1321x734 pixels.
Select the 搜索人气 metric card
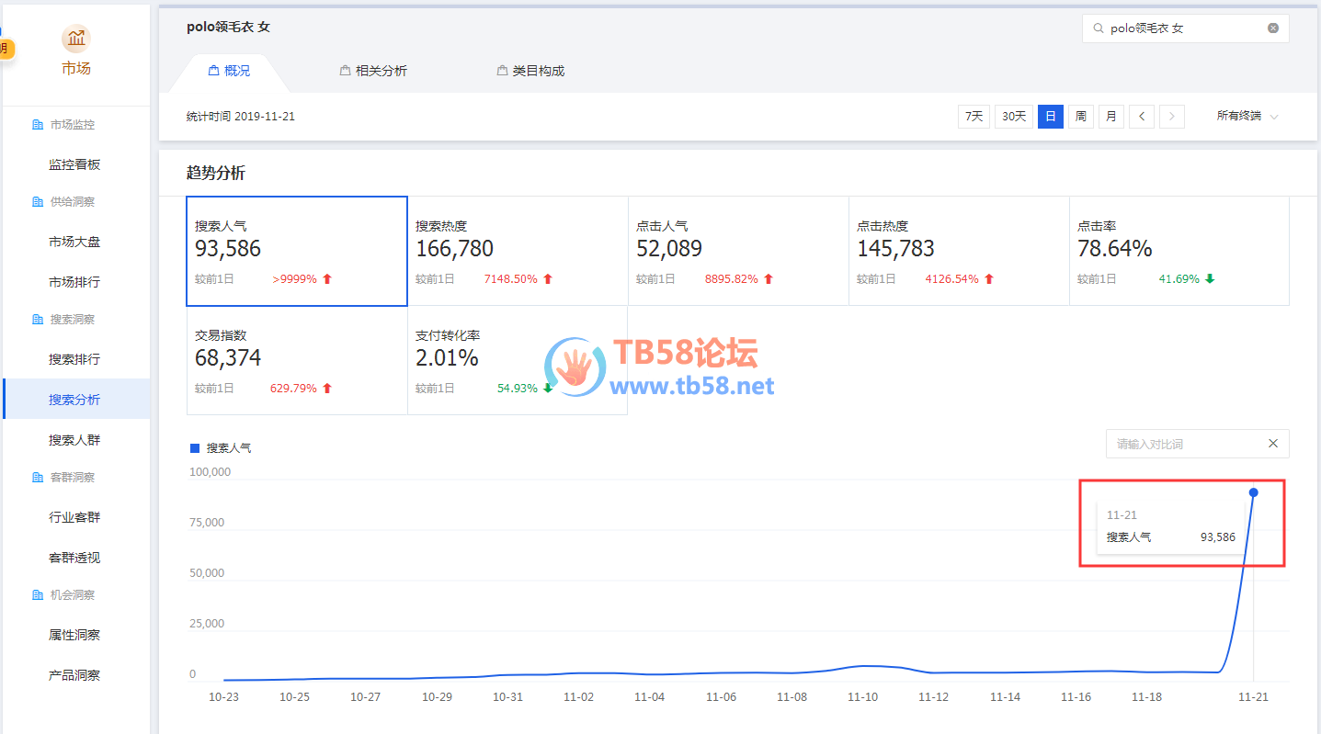pos(297,251)
